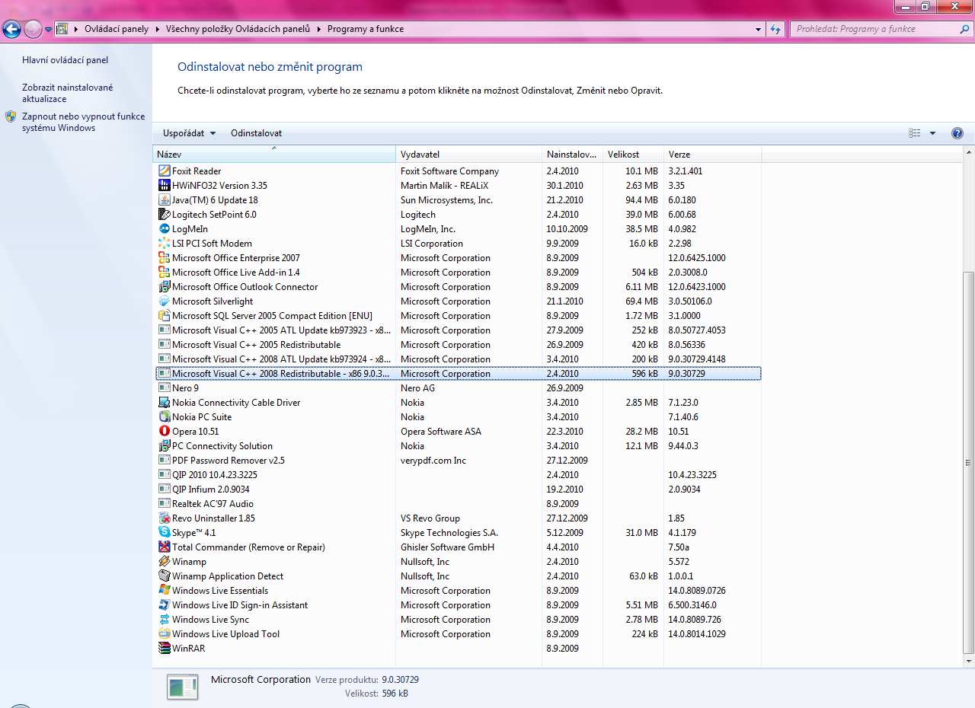Click the LSI PCI Soft Modem icon

click(x=164, y=244)
